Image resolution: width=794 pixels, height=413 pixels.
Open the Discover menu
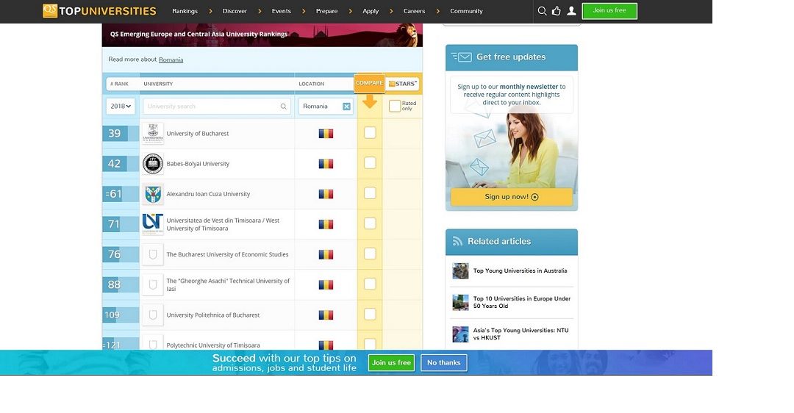(235, 11)
